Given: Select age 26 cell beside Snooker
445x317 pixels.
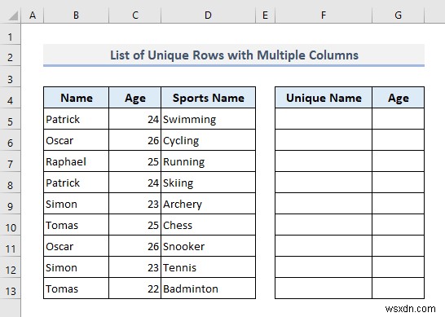Looking at the screenshot, I should click(135, 246).
